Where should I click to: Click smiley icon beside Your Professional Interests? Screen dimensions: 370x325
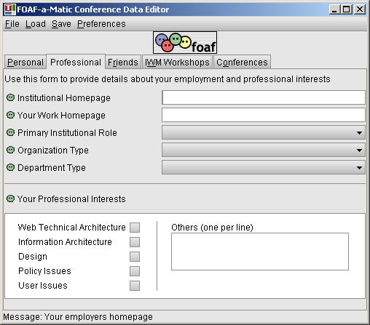tap(10, 198)
